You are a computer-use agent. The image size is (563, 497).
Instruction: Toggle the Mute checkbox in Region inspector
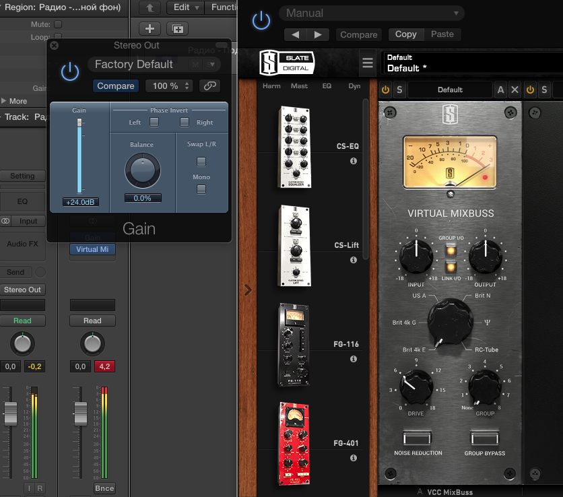(x=58, y=24)
